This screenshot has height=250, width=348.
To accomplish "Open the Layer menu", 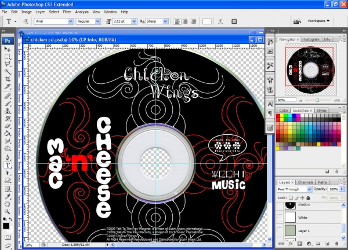I will [40, 12].
